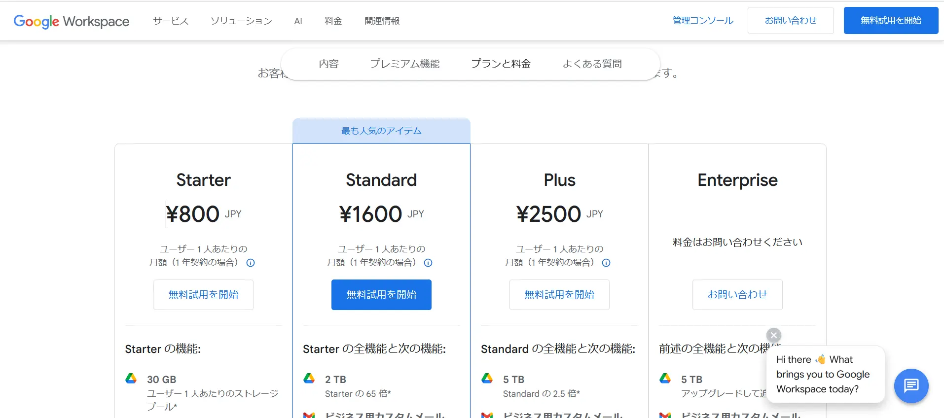Switch to the プレミアム機能 tab
944x418 pixels.
404,64
